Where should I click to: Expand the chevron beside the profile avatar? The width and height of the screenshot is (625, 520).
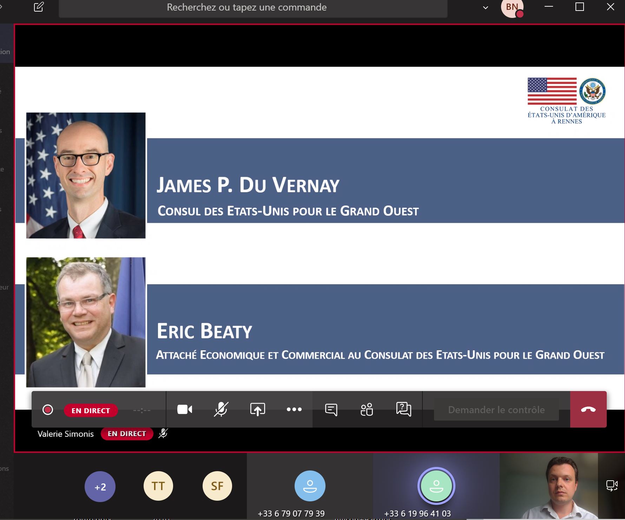486,8
